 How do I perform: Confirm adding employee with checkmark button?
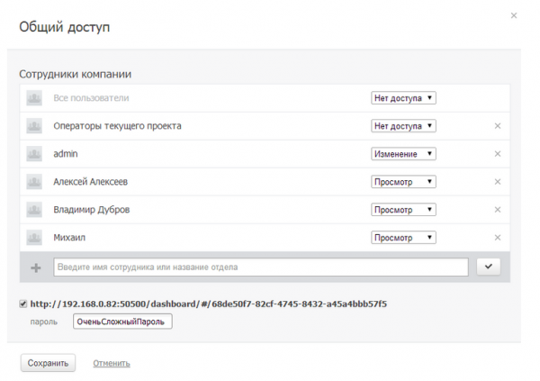489,267
